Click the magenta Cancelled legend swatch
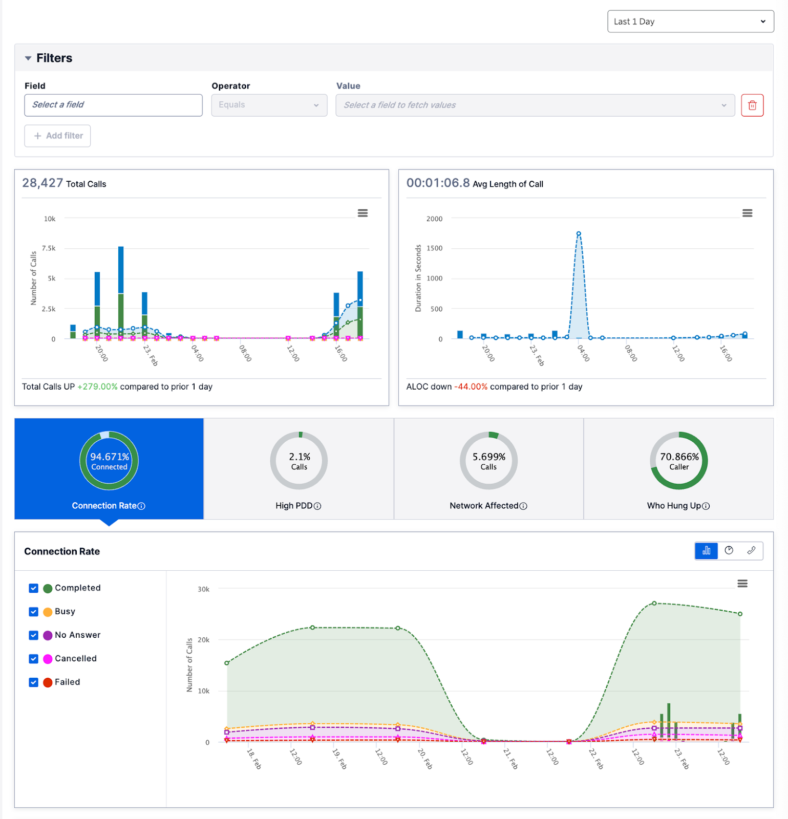The height and width of the screenshot is (819, 788). [x=48, y=659]
